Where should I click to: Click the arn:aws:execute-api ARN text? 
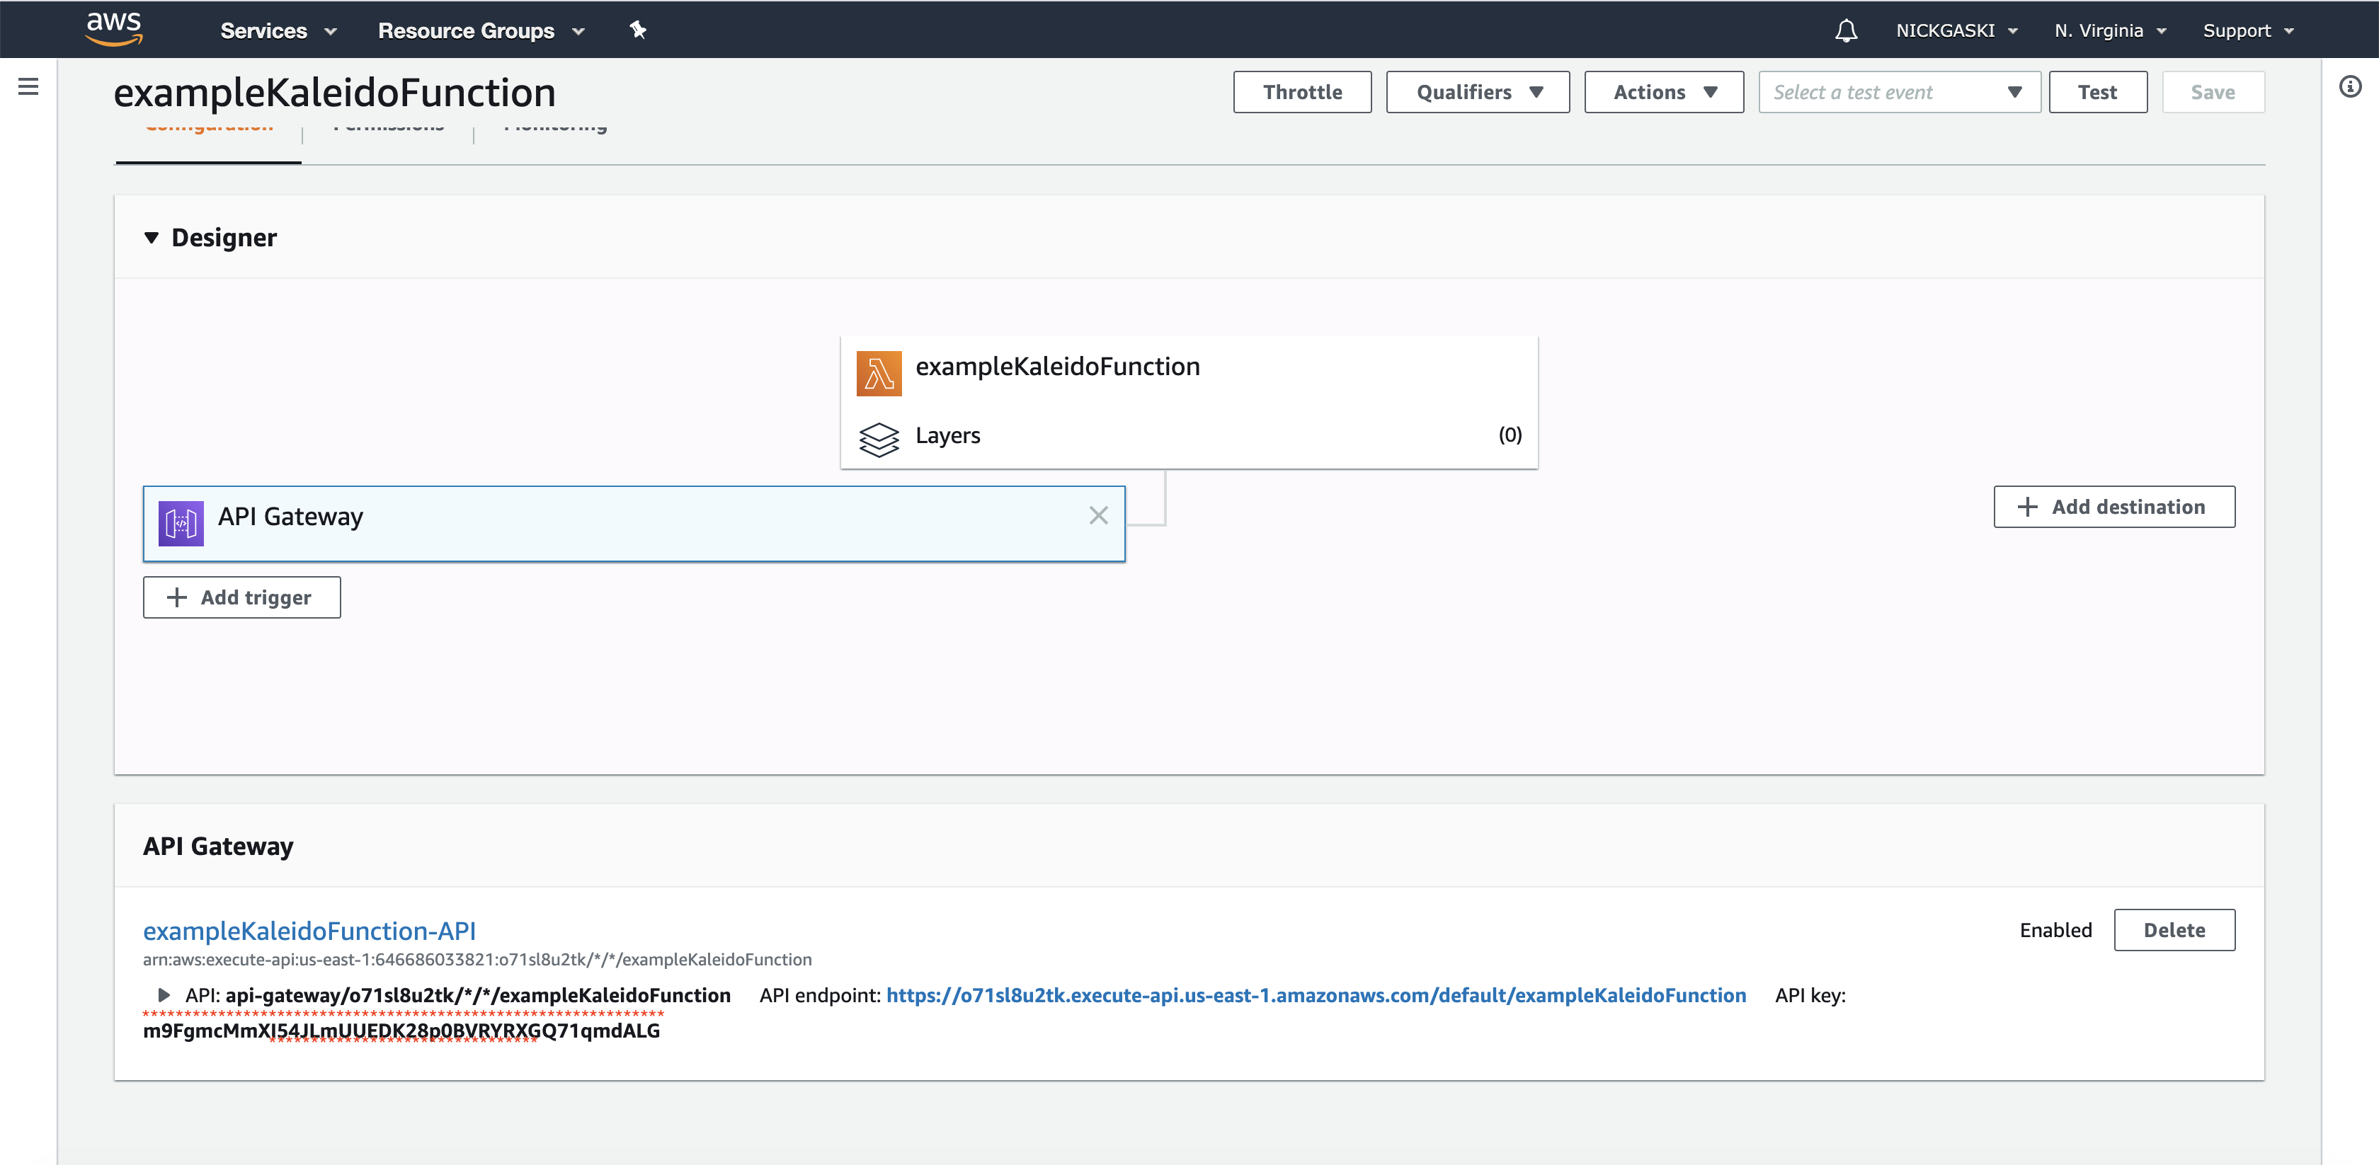(x=477, y=959)
